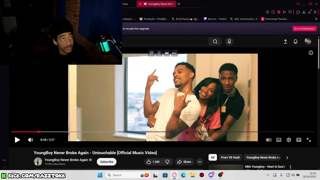Open teicuro - Twitch bookmark
The height and width of the screenshot is (180, 320).
tap(215, 19)
